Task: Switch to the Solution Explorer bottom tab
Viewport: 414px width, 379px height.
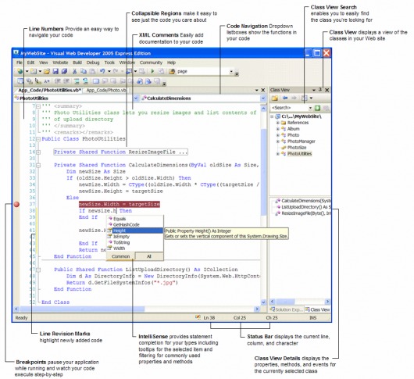Action: (x=286, y=309)
